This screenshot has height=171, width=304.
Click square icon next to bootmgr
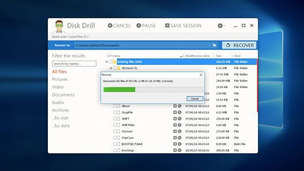[175, 150]
